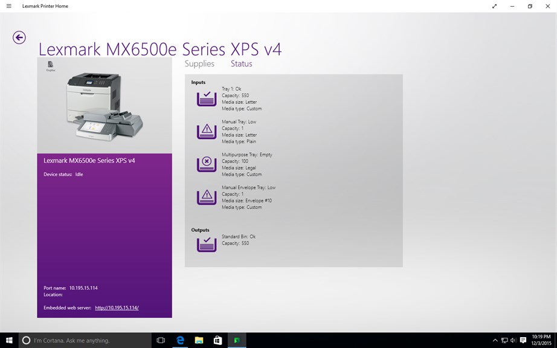Click the 'Standard Bin: Ok' text
The image size is (557, 348).
239,236
